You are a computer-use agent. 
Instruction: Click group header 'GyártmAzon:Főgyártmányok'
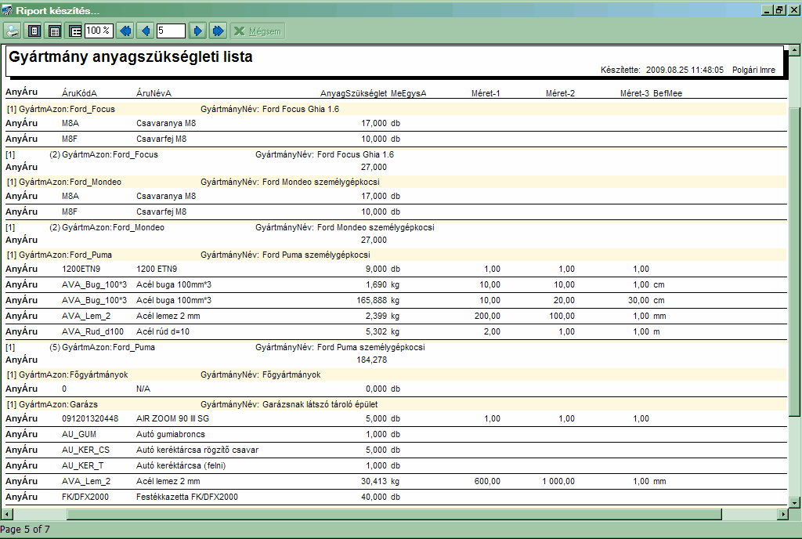tap(396, 374)
